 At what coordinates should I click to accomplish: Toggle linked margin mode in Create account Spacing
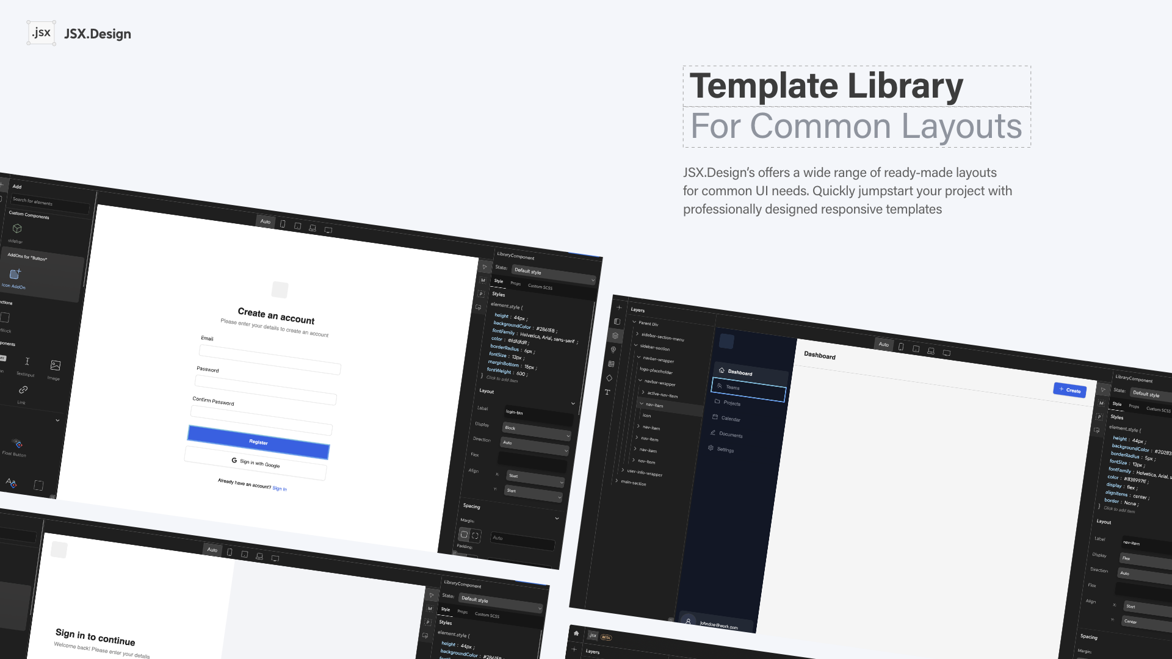tap(464, 535)
